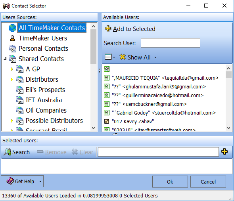The width and height of the screenshot is (234, 201).
Task: Click the contact icon for usmcbuckner
Action: pos(107,104)
